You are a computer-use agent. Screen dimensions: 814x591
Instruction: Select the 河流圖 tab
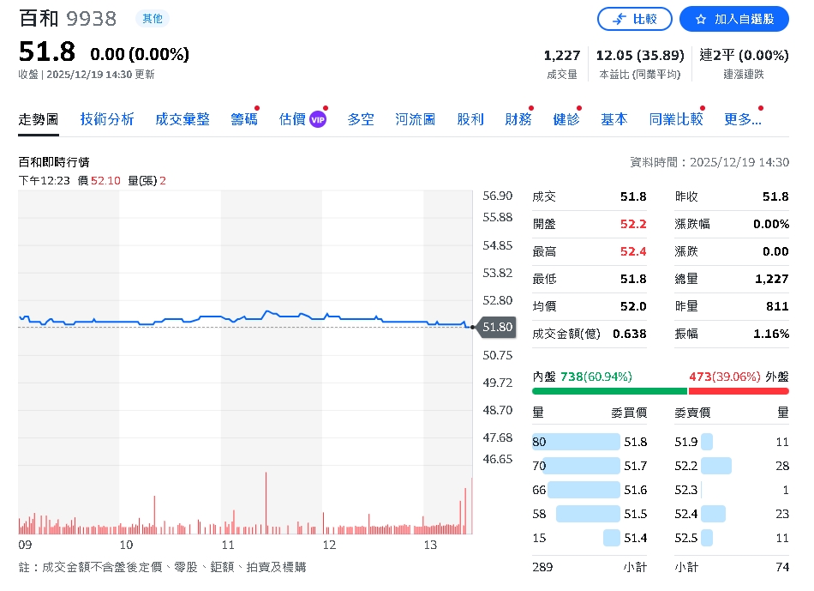(x=415, y=119)
